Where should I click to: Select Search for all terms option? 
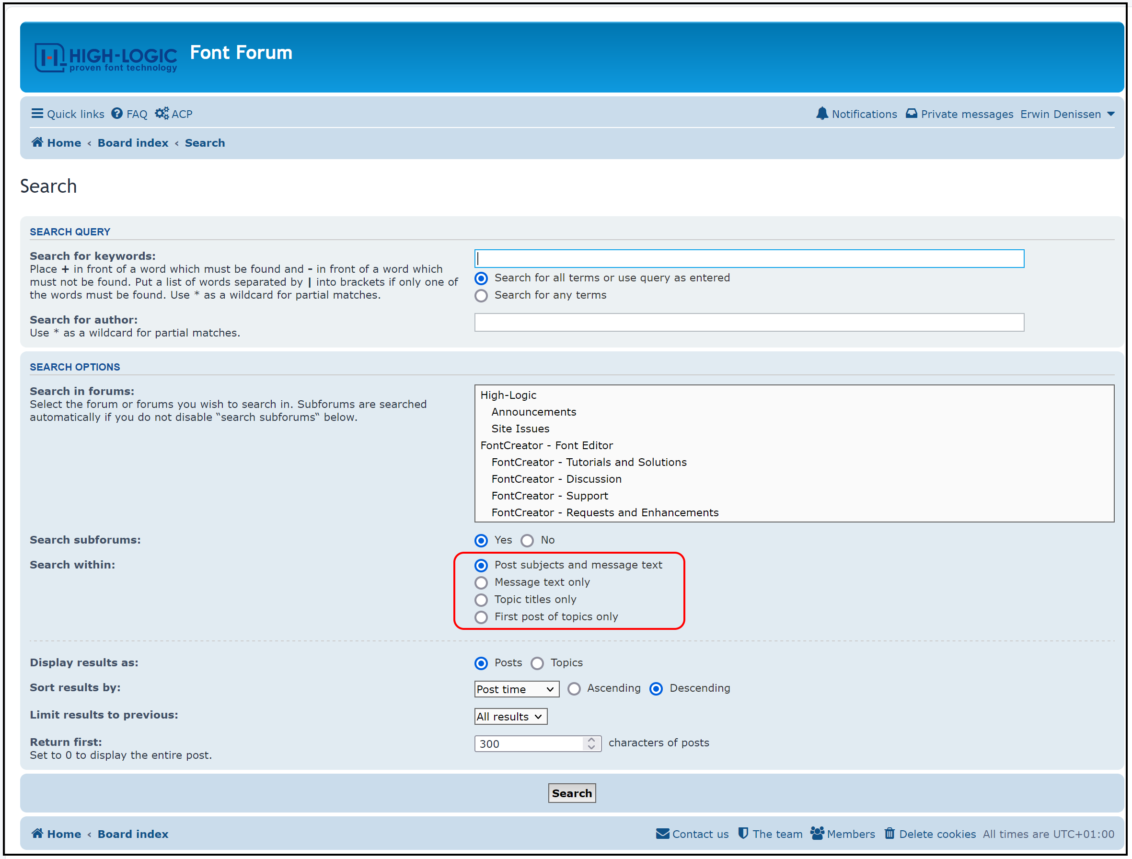[x=481, y=279]
